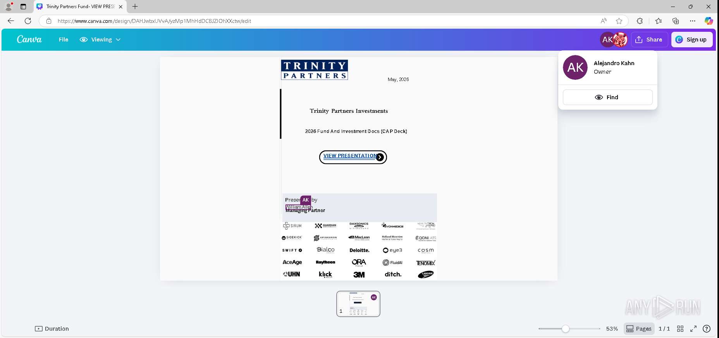
Task: Click Alejandro Kahn's large AK avatar
Action: 575,67
